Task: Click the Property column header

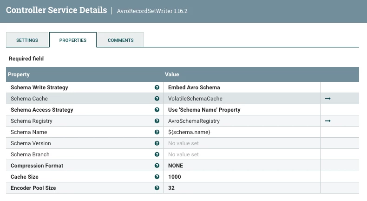Action: pyautogui.click(x=19, y=74)
